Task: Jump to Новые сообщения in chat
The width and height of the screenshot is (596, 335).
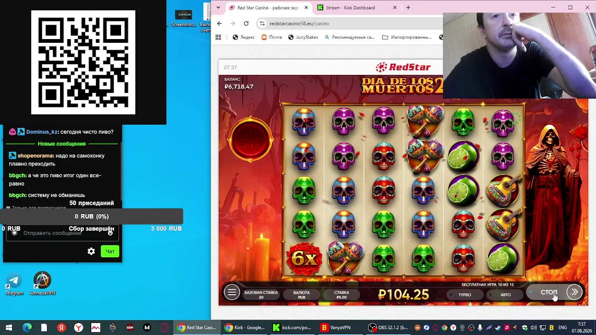Action: pyautogui.click(x=62, y=144)
